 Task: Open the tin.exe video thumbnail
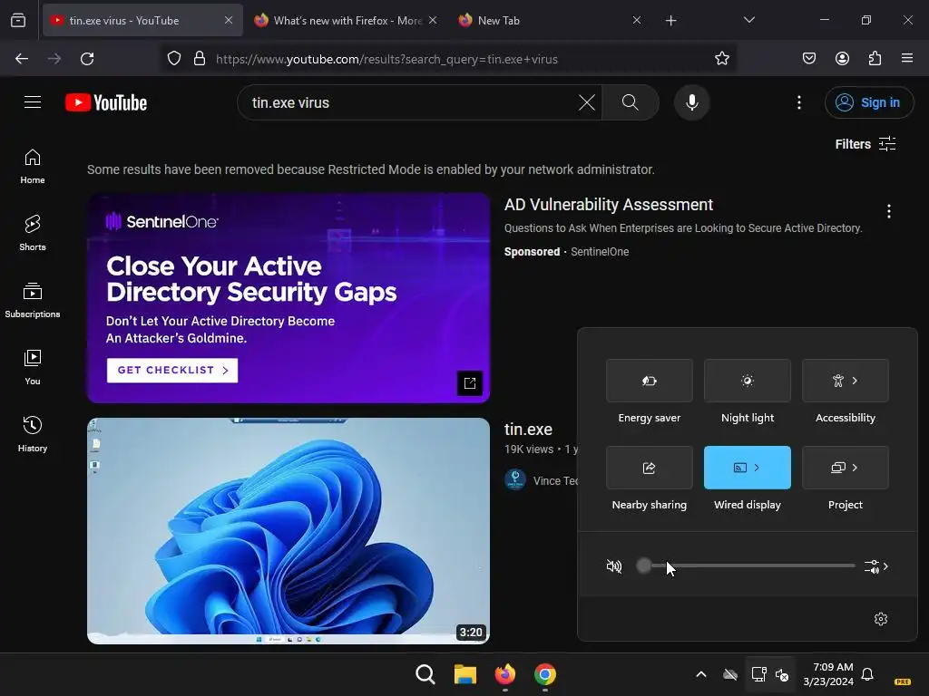(x=288, y=531)
